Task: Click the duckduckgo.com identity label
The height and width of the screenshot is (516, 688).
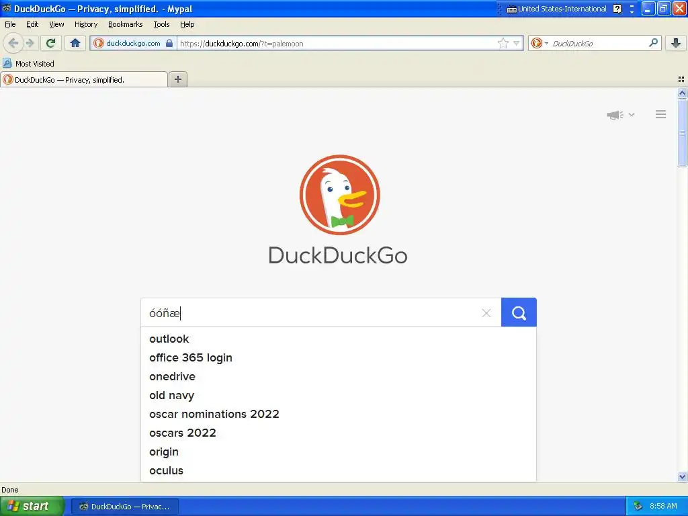Action: [133, 43]
